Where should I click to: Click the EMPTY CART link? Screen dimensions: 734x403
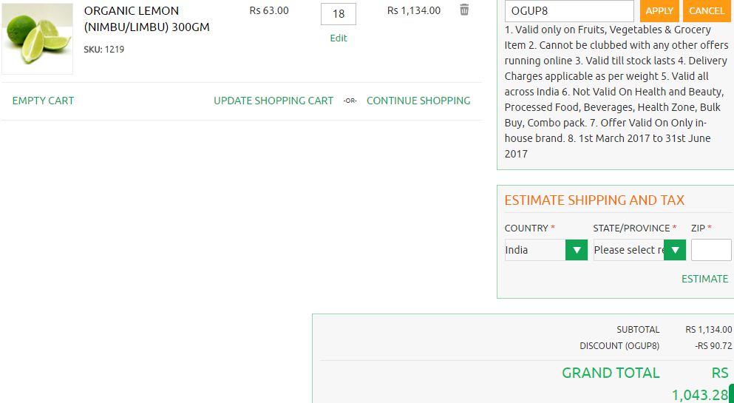[x=43, y=101]
